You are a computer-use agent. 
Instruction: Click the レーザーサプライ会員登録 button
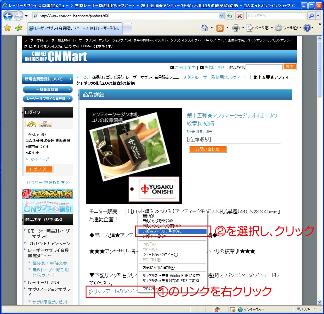click(48, 99)
